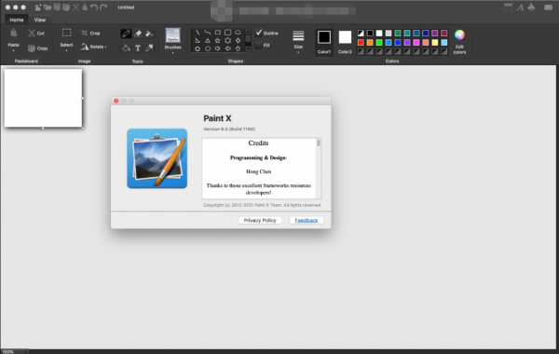The width and height of the screenshot is (559, 354).
Task: Expand the Select dropdown
Action: 66,51
